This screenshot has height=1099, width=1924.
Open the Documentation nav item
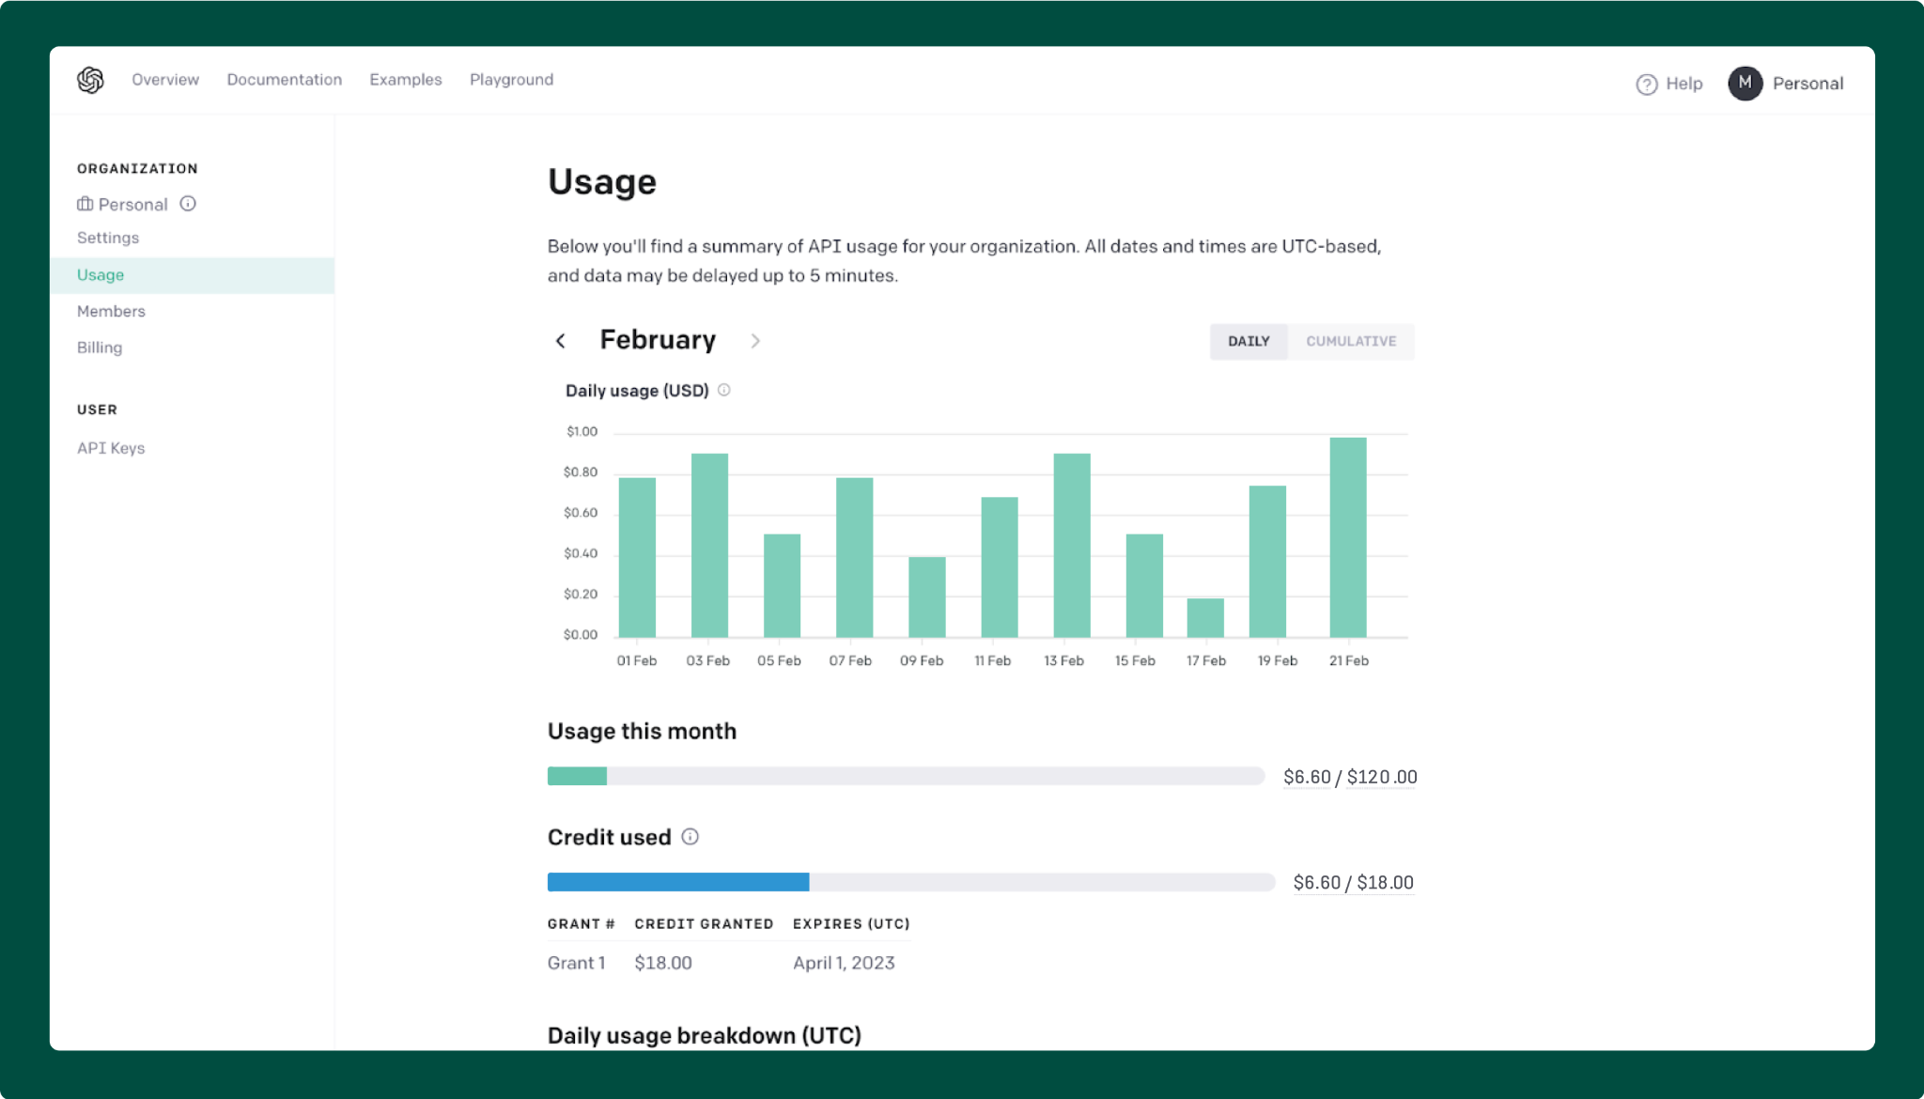[285, 80]
